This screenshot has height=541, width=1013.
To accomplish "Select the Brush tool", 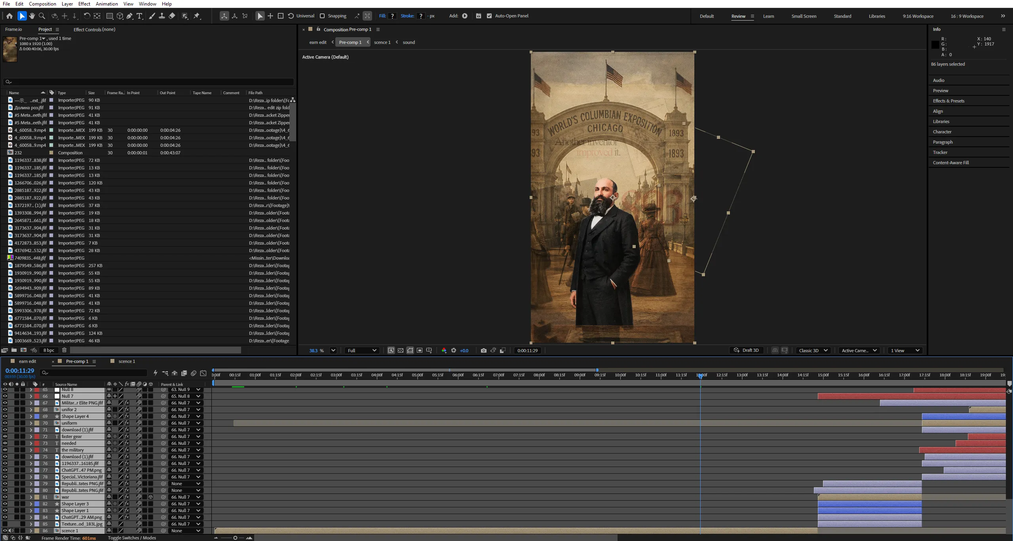I will point(152,16).
